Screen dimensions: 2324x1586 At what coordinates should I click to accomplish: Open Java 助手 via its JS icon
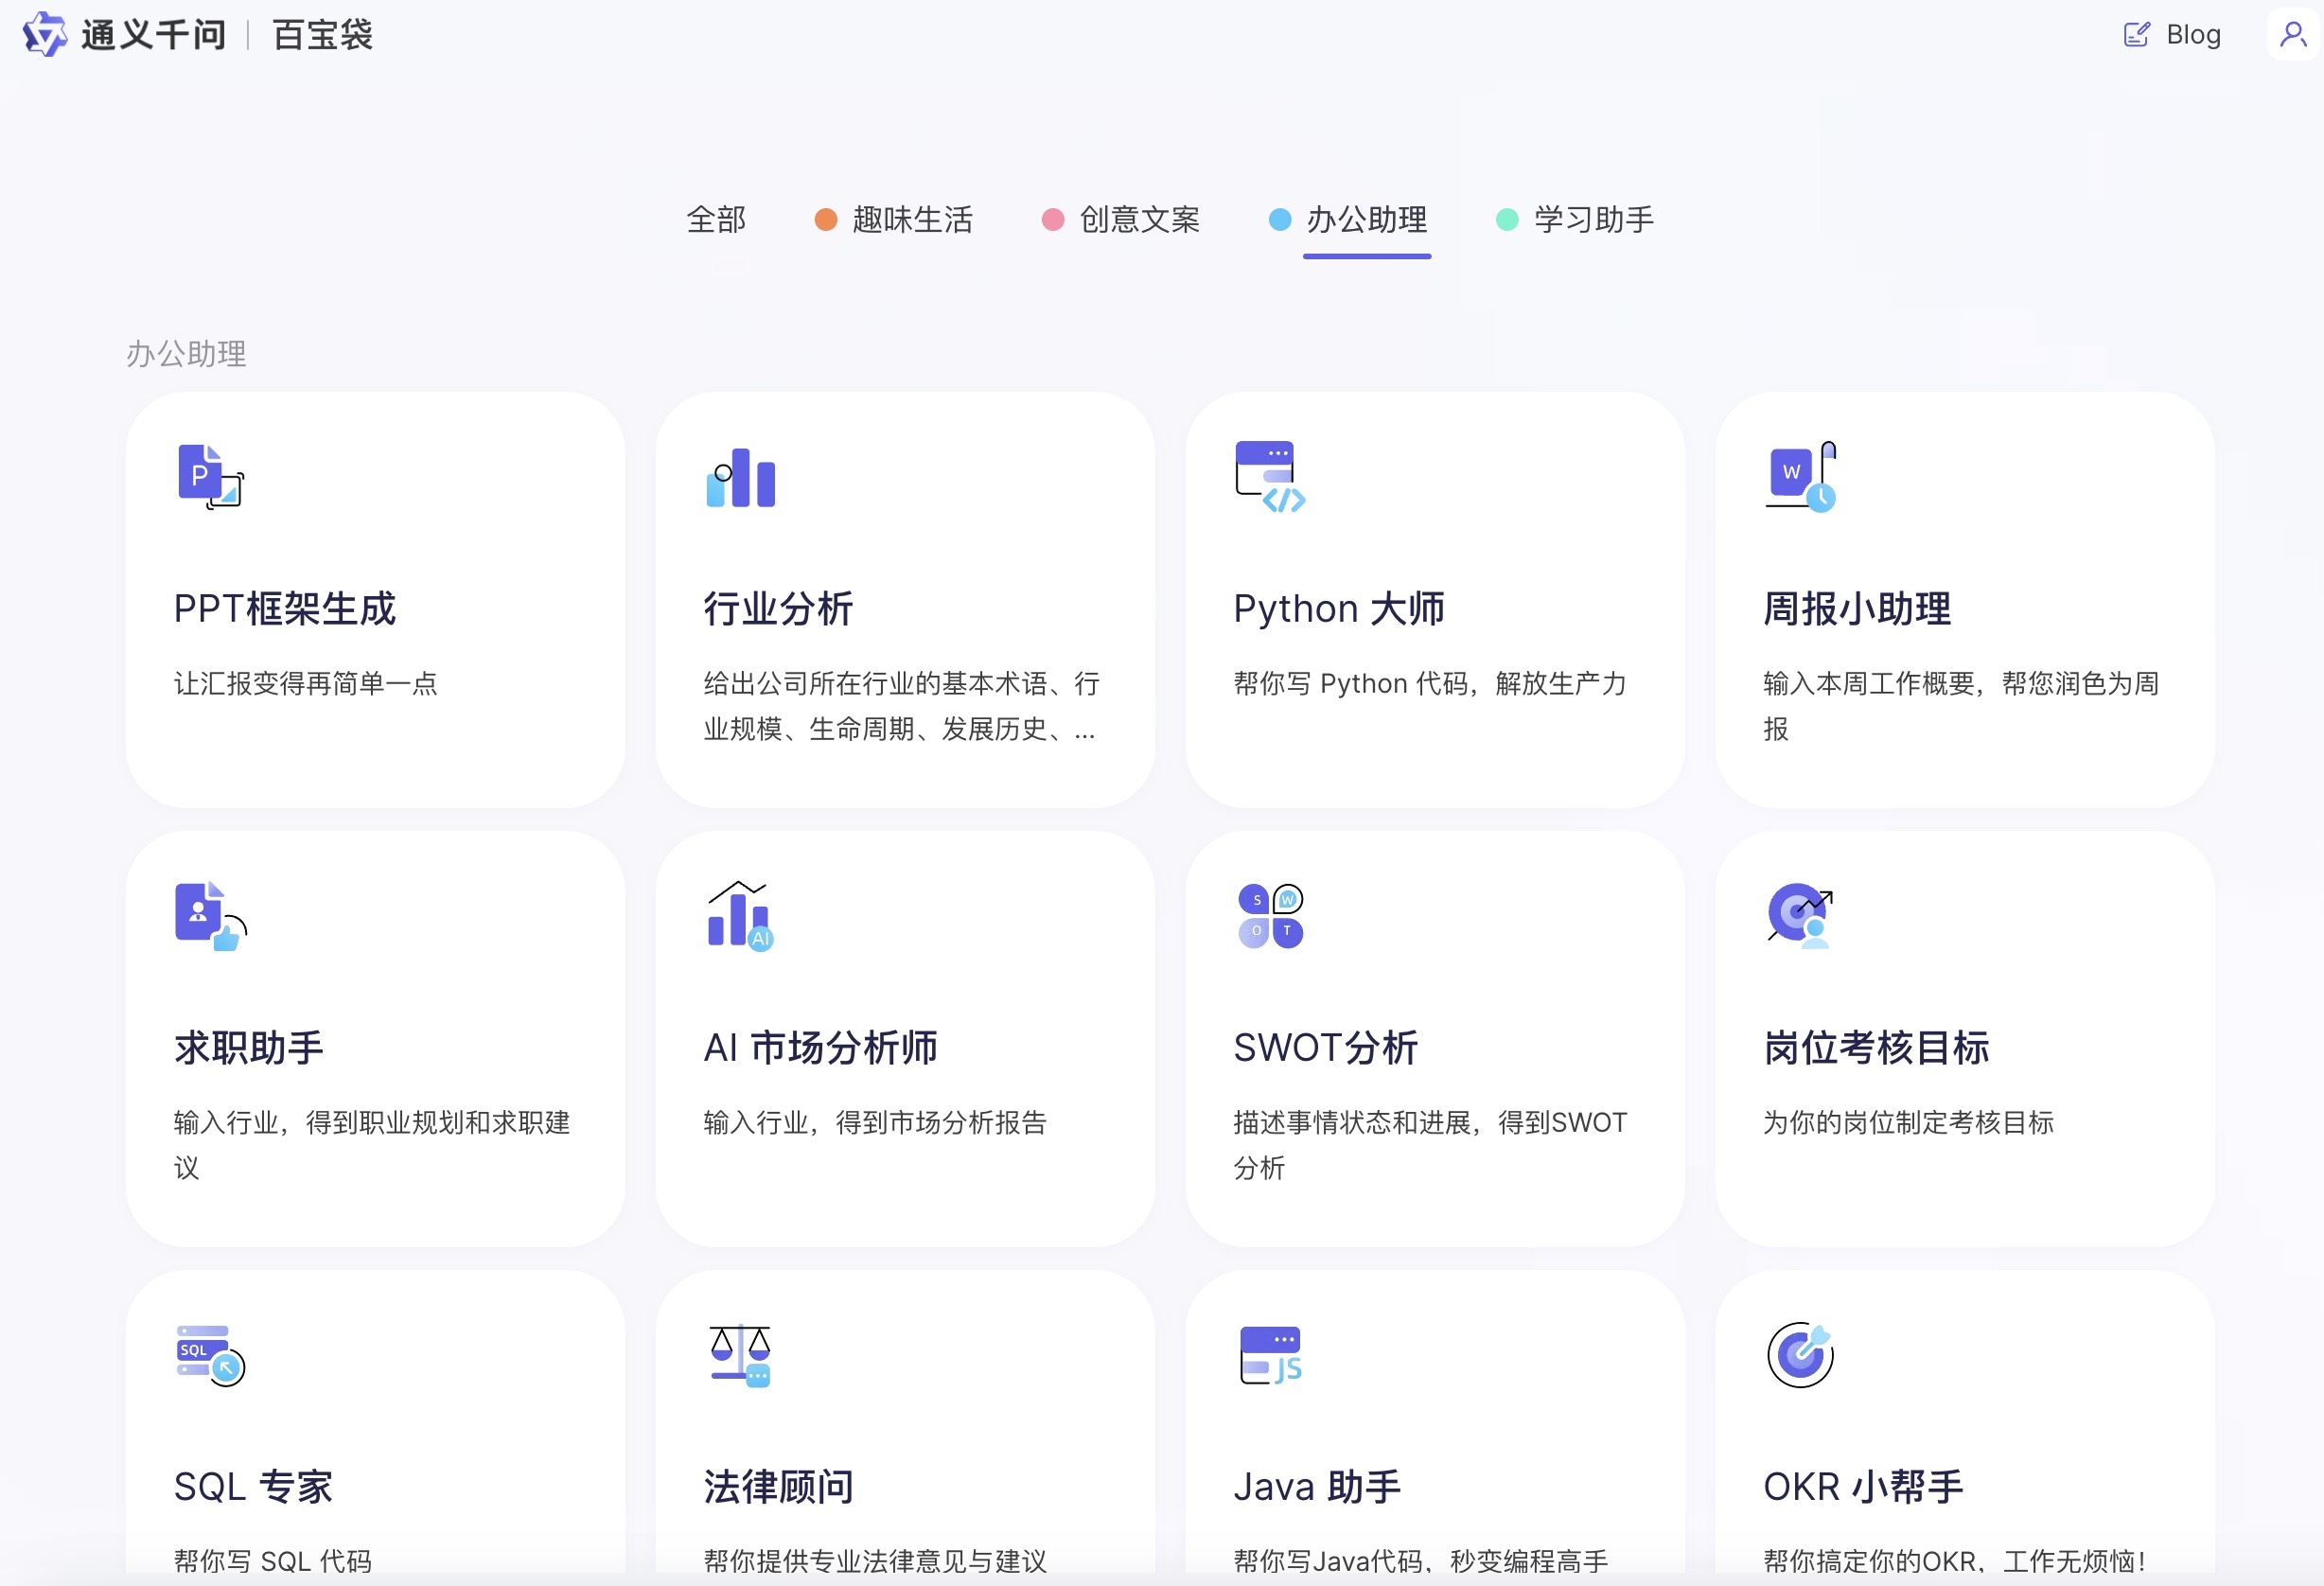(1270, 1356)
